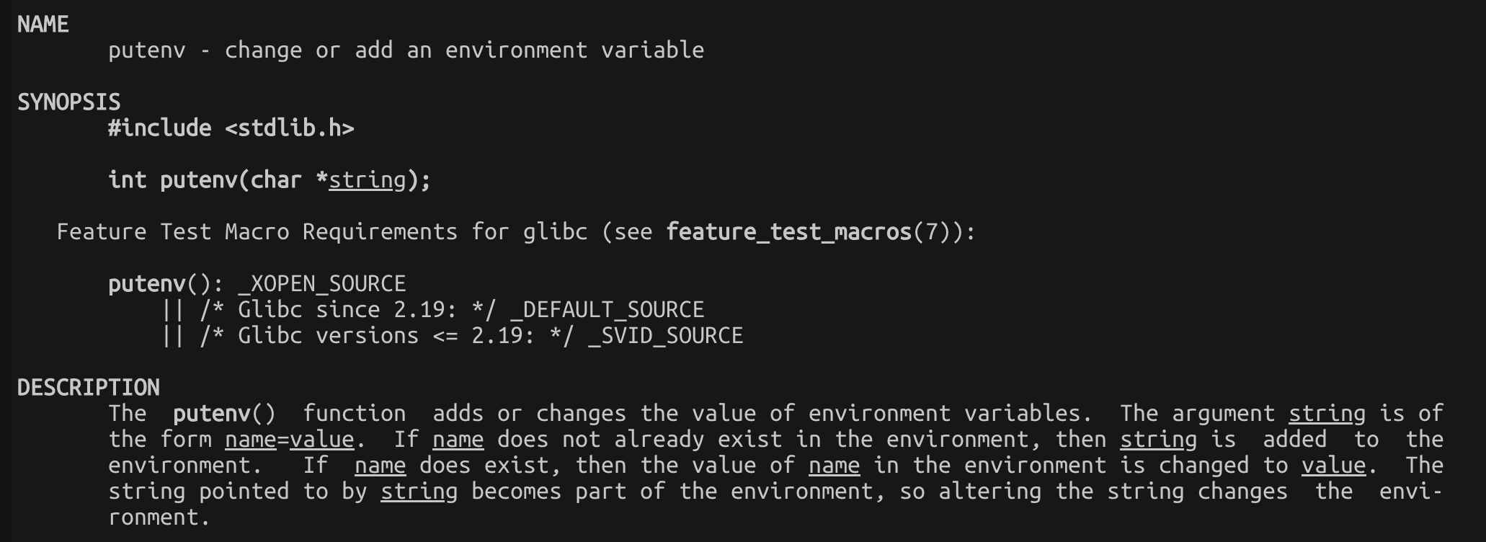This screenshot has width=1486, height=542.
Task: Click the _SVID_SOURCE macro text
Action: (x=666, y=336)
